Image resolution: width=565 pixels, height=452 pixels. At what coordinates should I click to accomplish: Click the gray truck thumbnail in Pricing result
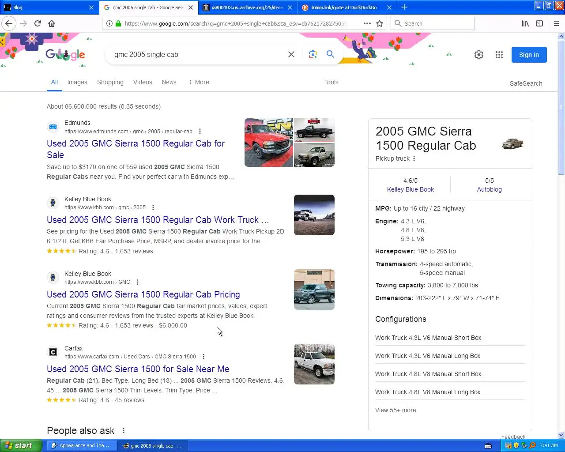click(314, 290)
